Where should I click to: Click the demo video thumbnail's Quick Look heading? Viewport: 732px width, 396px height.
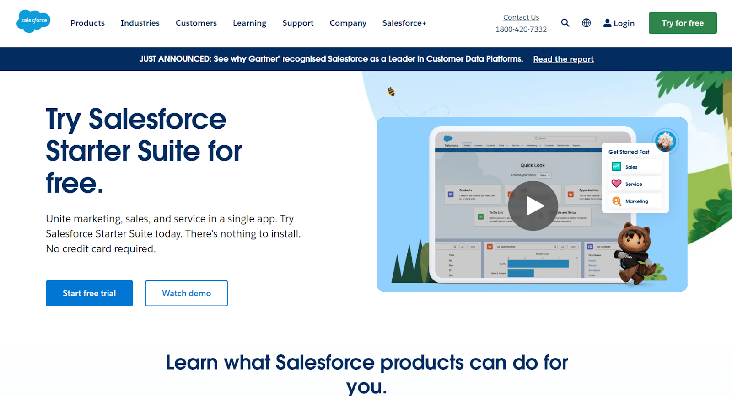coord(533,165)
